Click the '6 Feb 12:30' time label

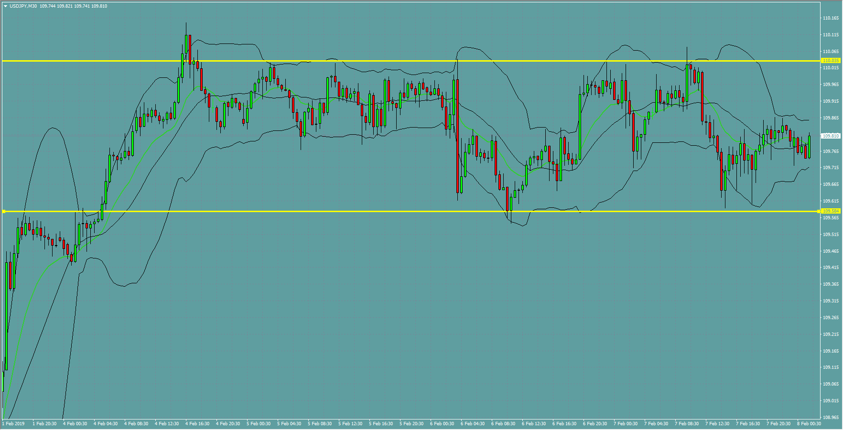tap(534, 424)
